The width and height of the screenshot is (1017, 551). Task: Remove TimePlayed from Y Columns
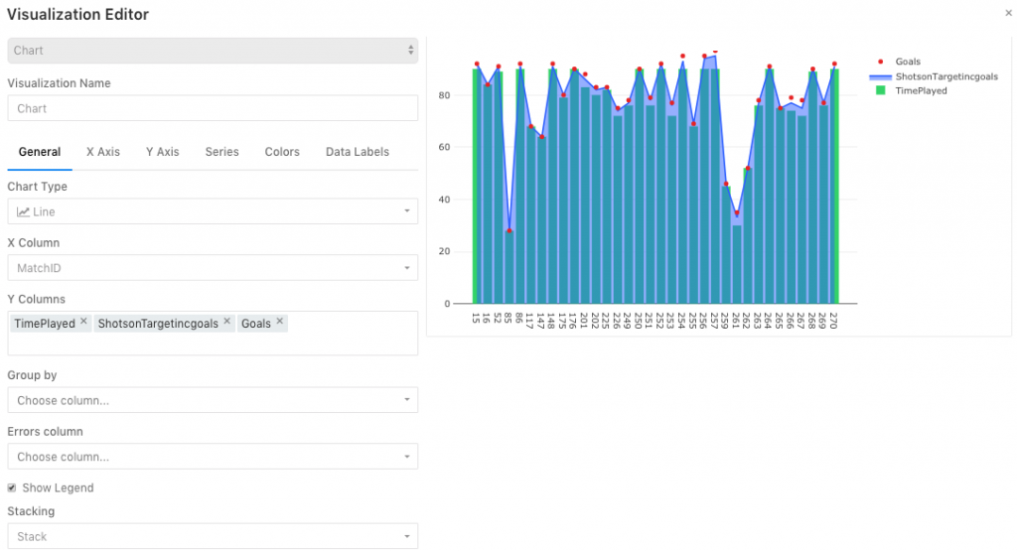[83, 322]
